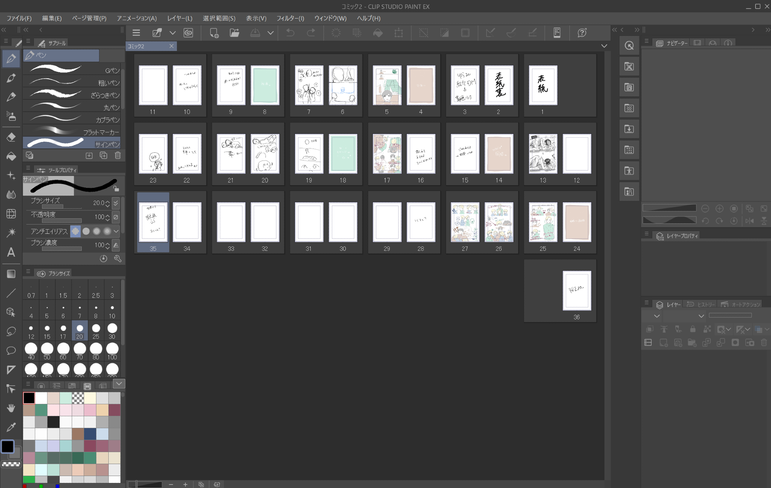Select the Text tool (A icon)

tap(11, 252)
